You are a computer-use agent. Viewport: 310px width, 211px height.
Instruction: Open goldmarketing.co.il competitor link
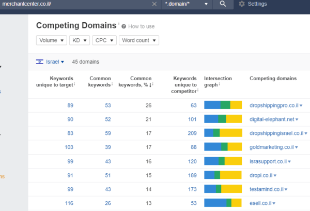272,147
